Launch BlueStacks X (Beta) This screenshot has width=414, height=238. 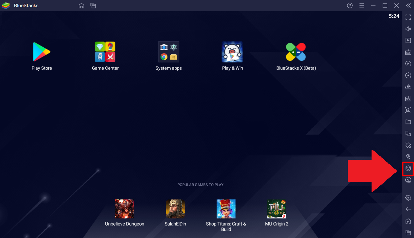[x=296, y=52]
